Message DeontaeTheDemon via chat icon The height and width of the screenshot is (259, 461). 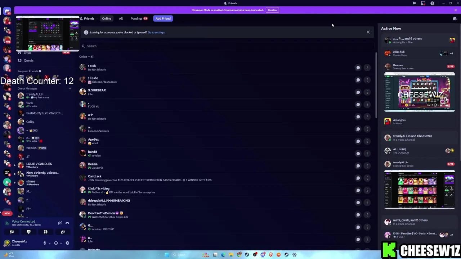[358, 215]
